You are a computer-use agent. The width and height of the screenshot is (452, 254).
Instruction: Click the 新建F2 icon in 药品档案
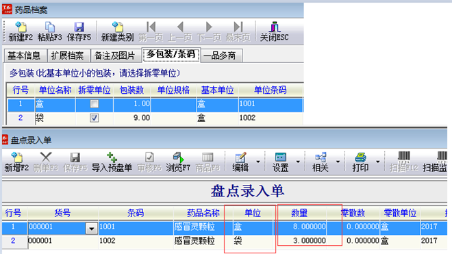20,31
